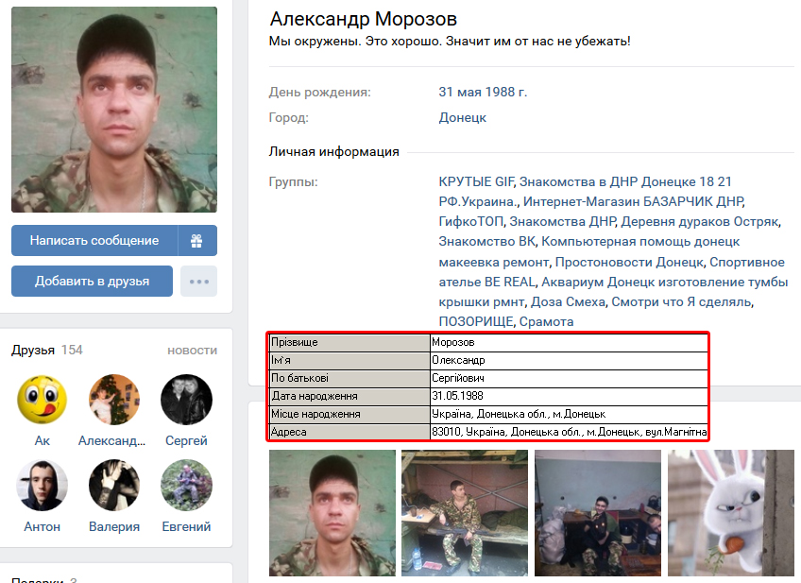Open friend Валерия's avatar
This screenshot has width=801, height=583.
click(x=114, y=485)
